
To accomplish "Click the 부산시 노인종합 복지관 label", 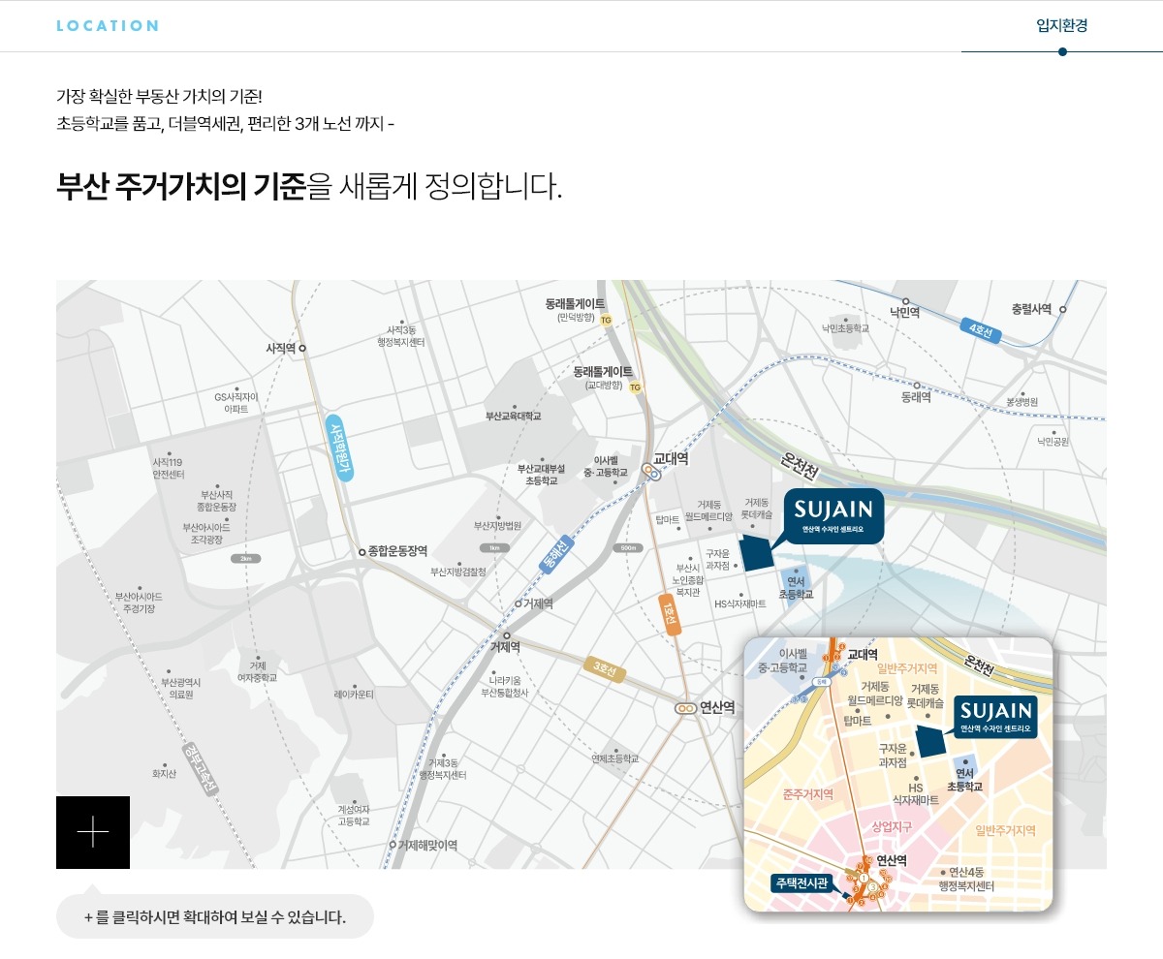I will pyautogui.click(x=688, y=579).
